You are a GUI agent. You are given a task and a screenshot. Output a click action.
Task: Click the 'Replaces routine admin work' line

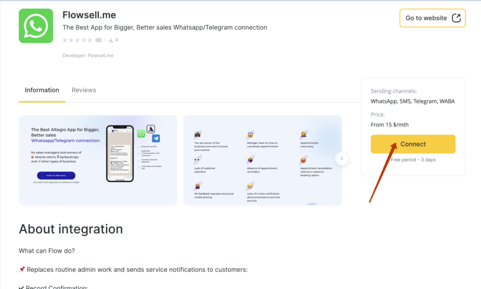click(133, 270)
